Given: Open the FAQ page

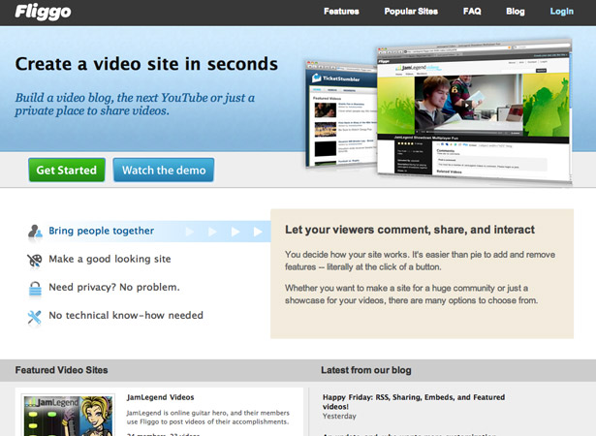Looking at the screenshot, I should (472, 12).
